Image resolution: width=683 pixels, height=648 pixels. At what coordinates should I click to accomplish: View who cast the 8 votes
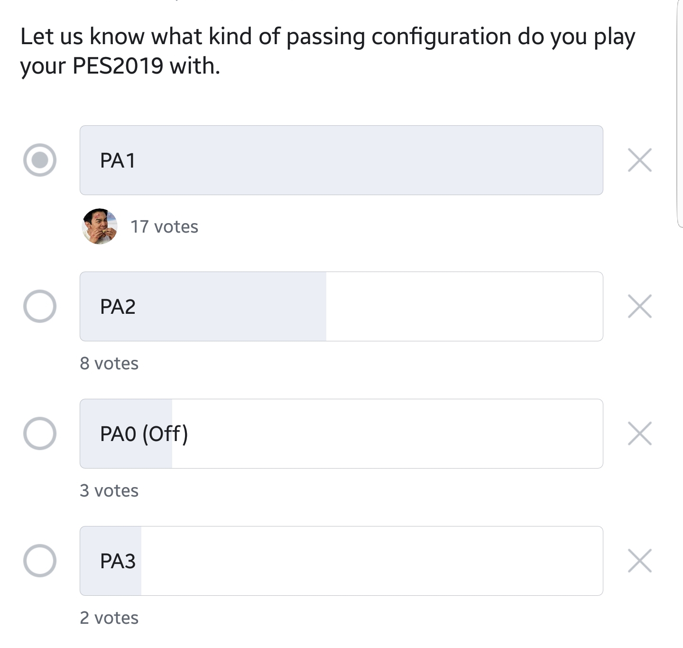click(x=109, y=364)
